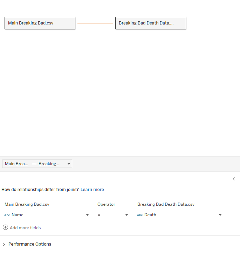Click the Abc type icon beside Death

point(140,215)
